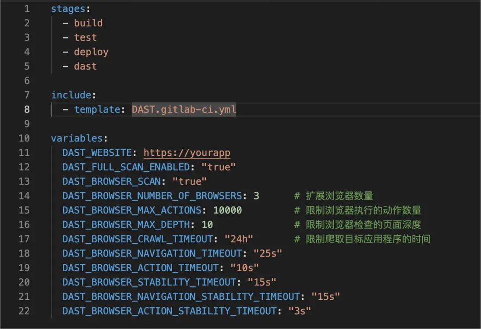The width and height of the screenshot is (481, 329).
Task: Click the DAST_FULL_SCAN_ENABLED variable name
Action: tap(126, 167)
